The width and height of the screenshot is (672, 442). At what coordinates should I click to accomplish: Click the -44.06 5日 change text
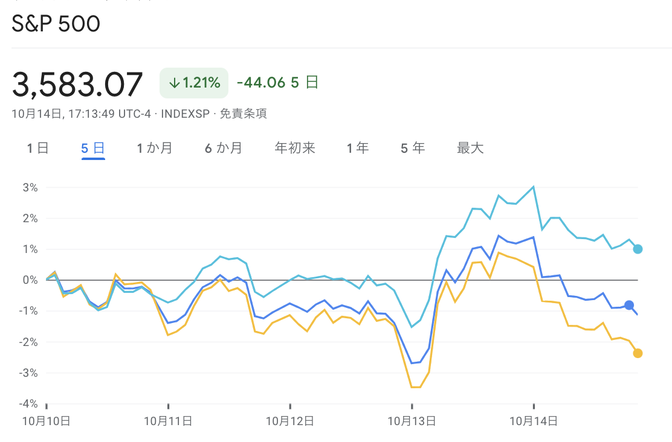(278, 82)
